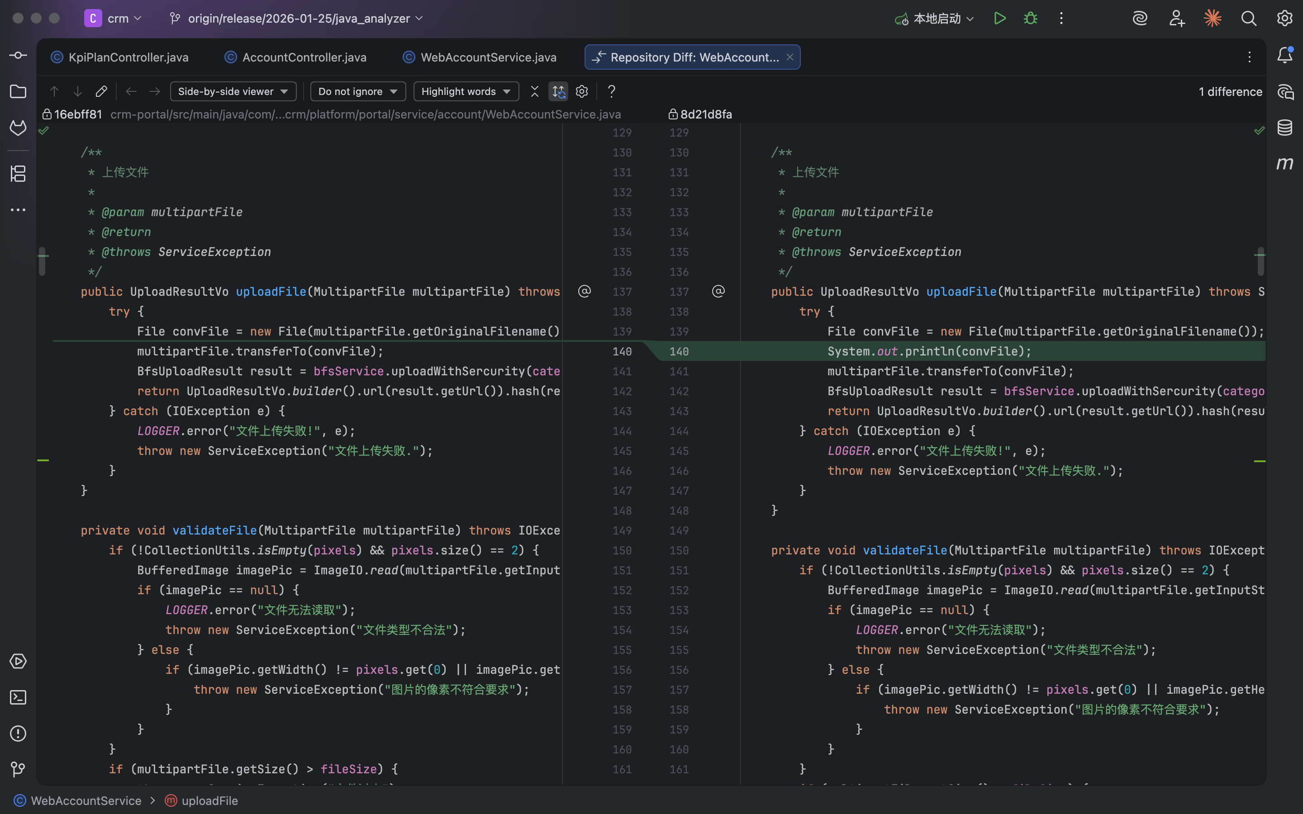Click the uploadFile breadcrumb in status bar
The image size is (1303, 814).
(x=209, y=800)
